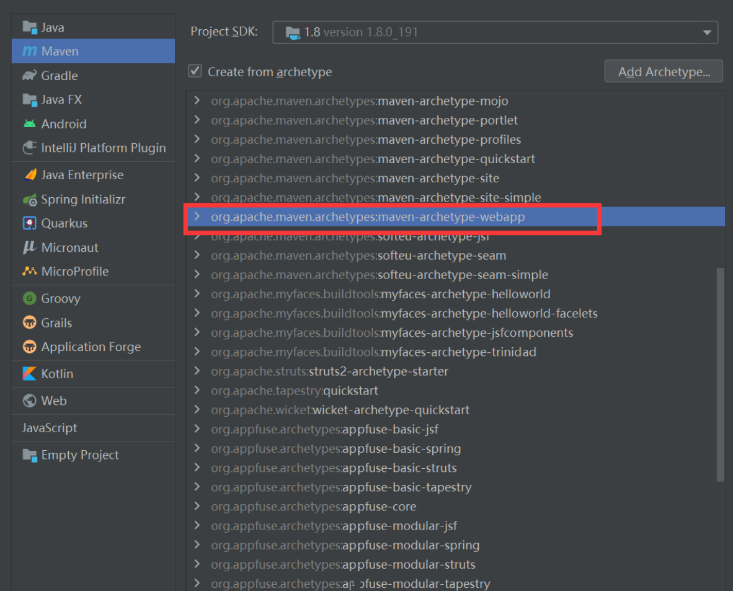Click Add Archetype button
The width and height of the screenshot is (733, 591).
(664, 71)
